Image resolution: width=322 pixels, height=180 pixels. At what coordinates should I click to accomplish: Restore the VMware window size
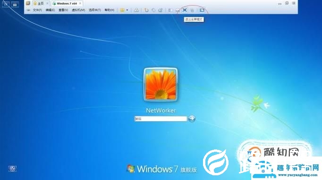287,3
